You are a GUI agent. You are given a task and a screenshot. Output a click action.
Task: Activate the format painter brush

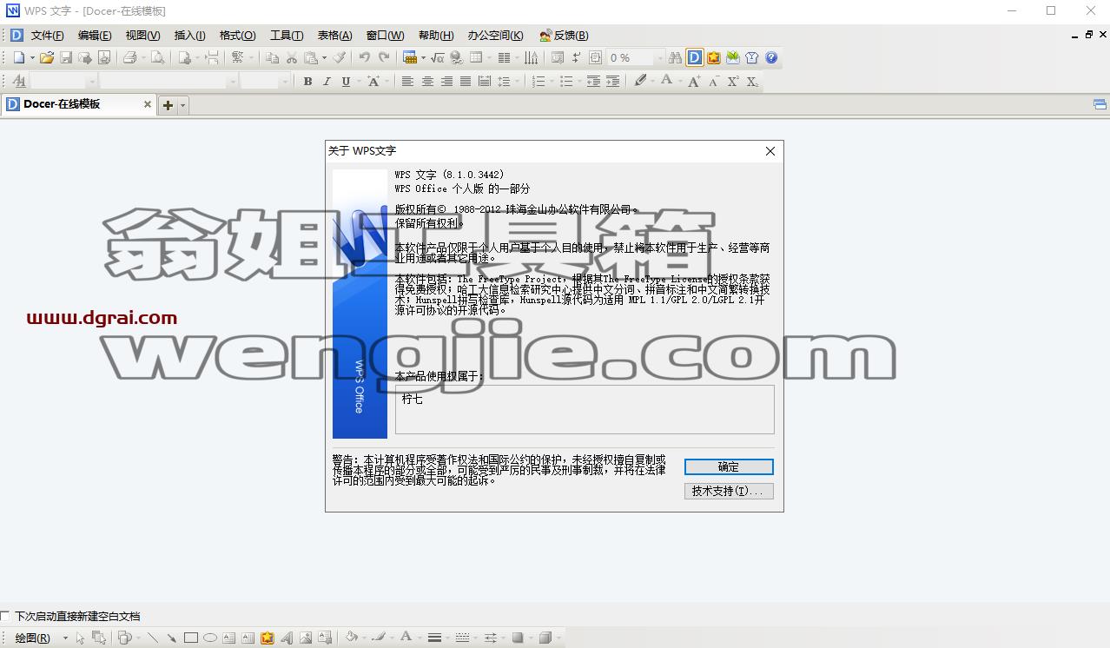point(340,57)
